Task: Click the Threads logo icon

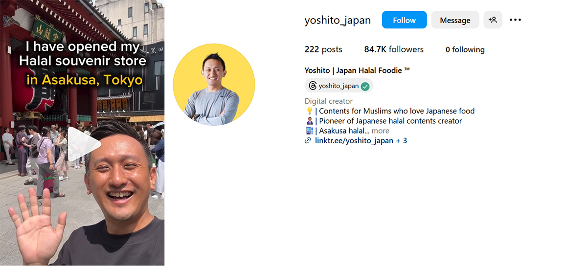Action: tap(313, 86)
